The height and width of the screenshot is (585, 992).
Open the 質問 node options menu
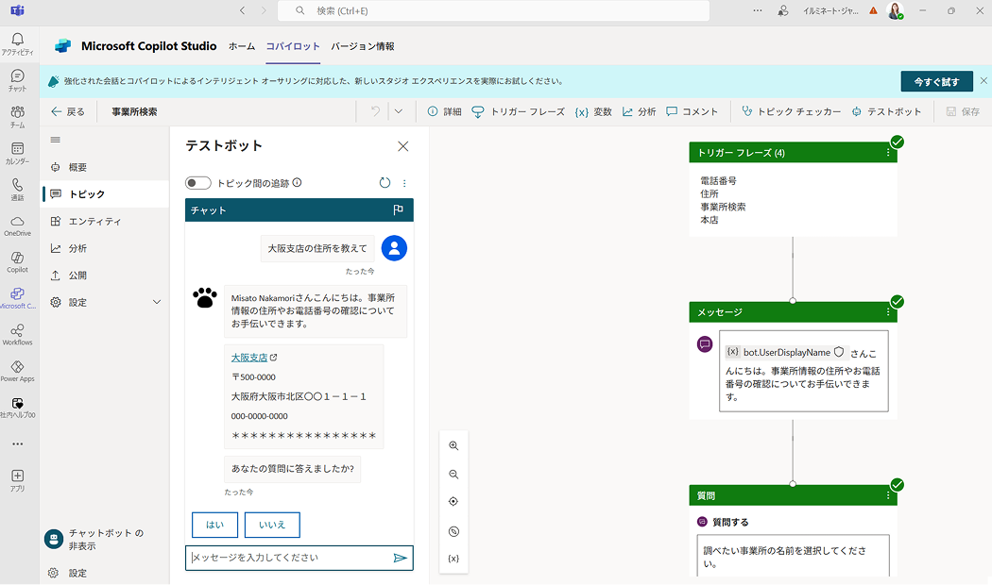[x=888, y=496]
